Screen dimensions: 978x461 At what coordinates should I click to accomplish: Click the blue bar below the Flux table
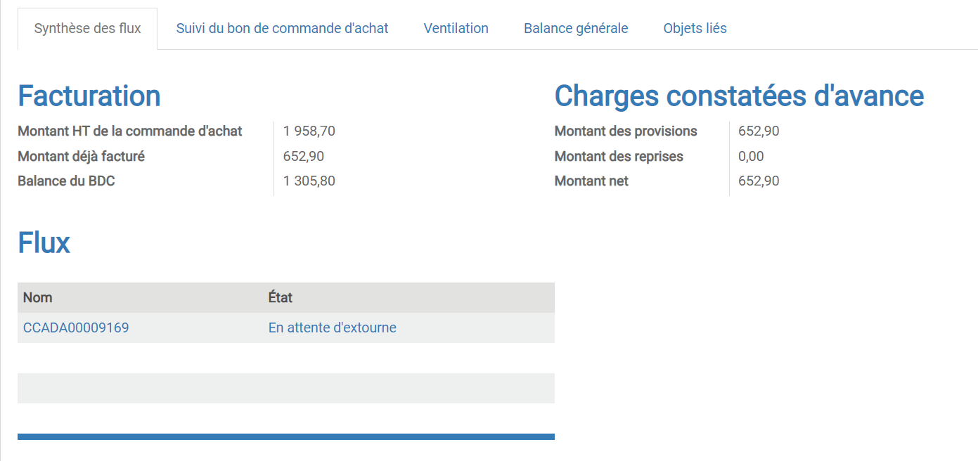click(285, 436)
